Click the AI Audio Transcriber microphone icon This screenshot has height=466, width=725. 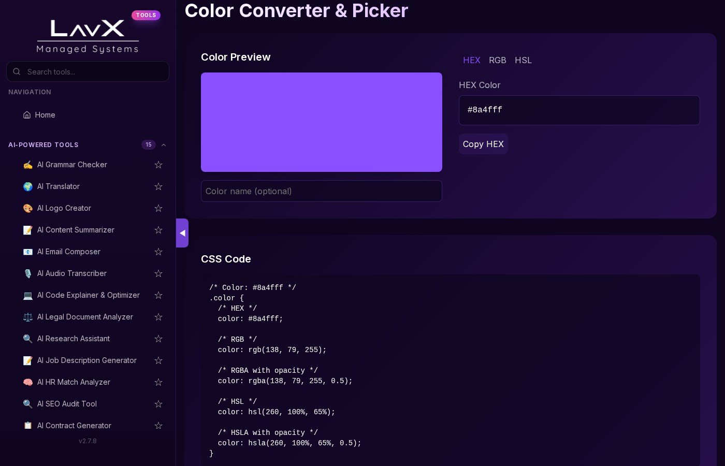(x=28, y=273)
